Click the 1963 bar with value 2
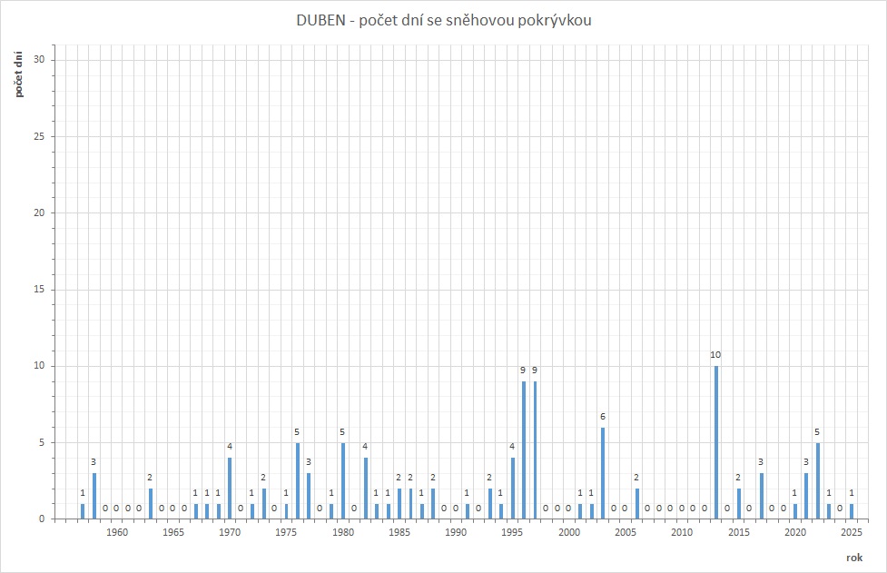887x573 pixels. pos(151,503)
